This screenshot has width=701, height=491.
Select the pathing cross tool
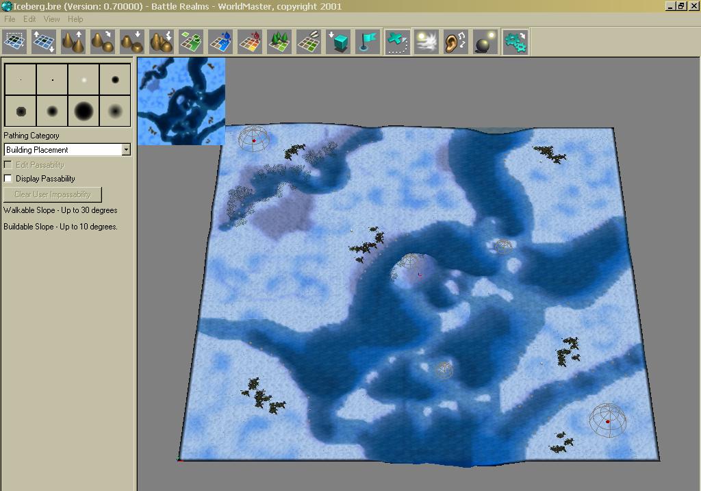click(397, 42)
